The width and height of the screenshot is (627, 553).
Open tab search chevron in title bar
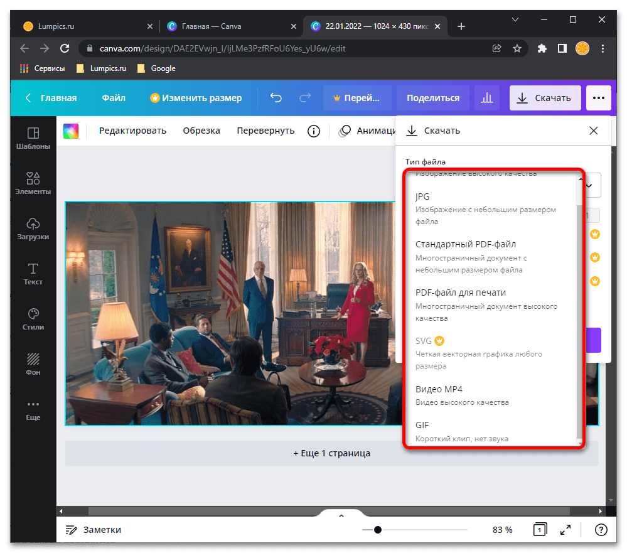pos(515,19)
